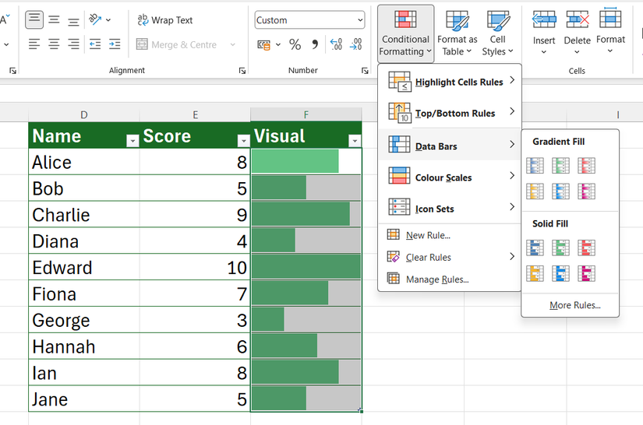Screen dimensions: 643x425
Task: Click the Conditional Formatting button
Action: point(405,33)
